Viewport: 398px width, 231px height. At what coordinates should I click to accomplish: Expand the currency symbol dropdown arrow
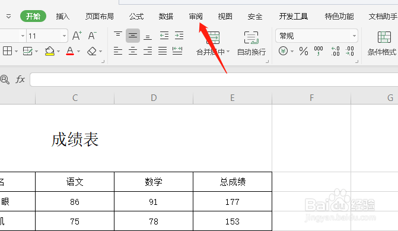click(292, 51)
